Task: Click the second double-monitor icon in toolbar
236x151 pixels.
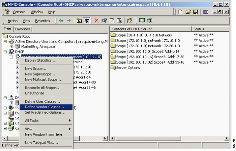Action: [150, 21]
